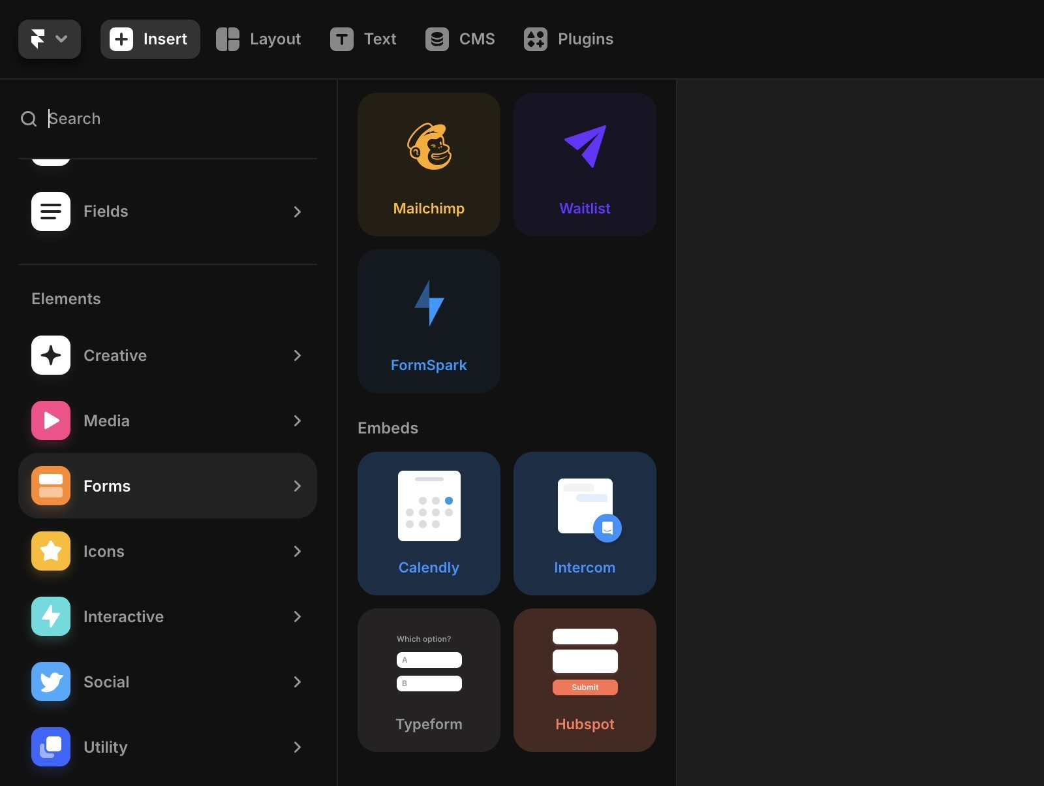Click the Insert plus icon
This screenshot has height=786, width=1044.
[x=121, y=39]
